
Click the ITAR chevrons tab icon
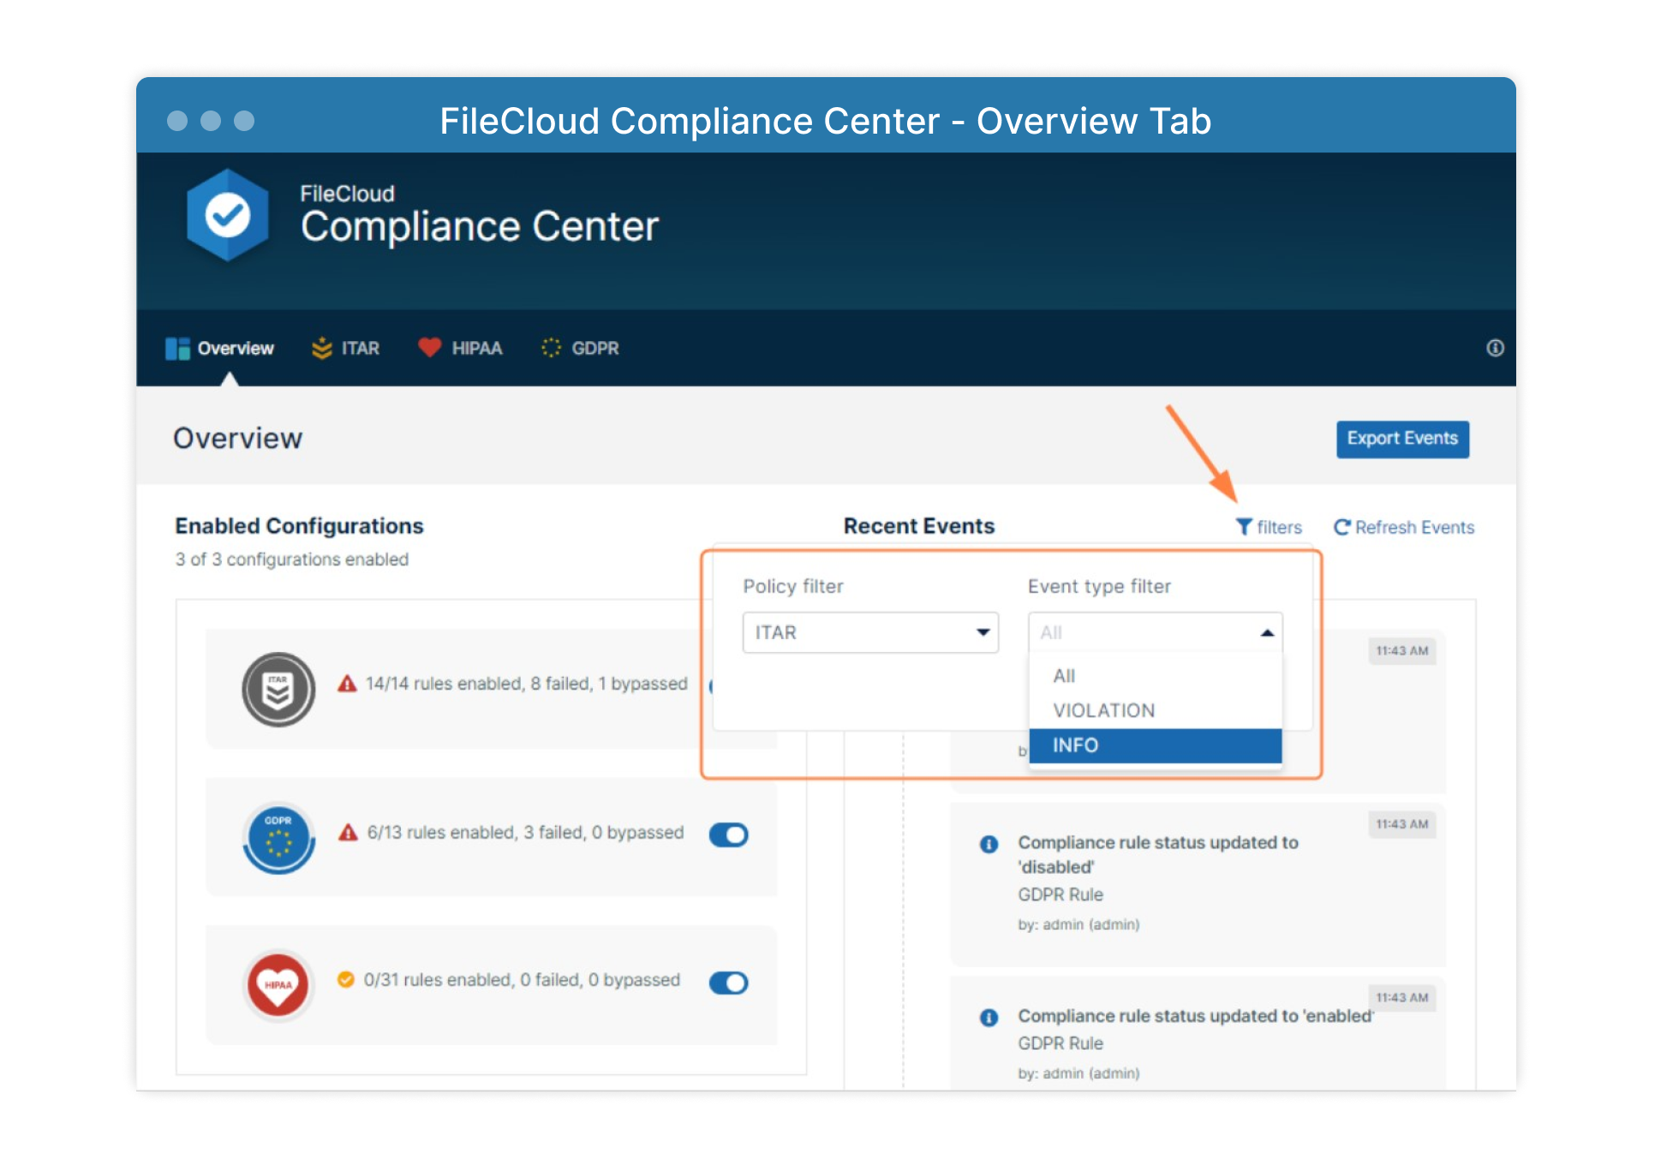(x=322, y=349)
